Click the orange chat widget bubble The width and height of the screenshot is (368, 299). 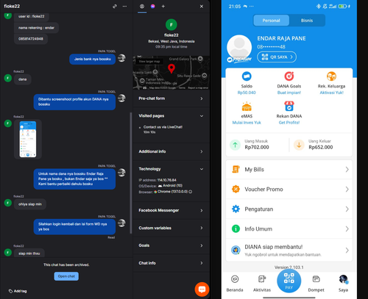pyautogui.click(x=202, y=289)
